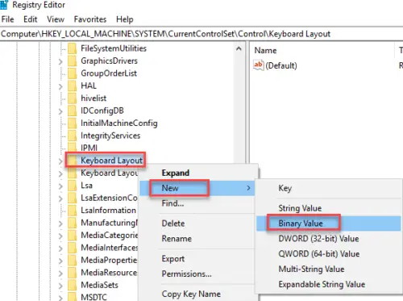Select the hivelist key label

(x=93, y=98)
